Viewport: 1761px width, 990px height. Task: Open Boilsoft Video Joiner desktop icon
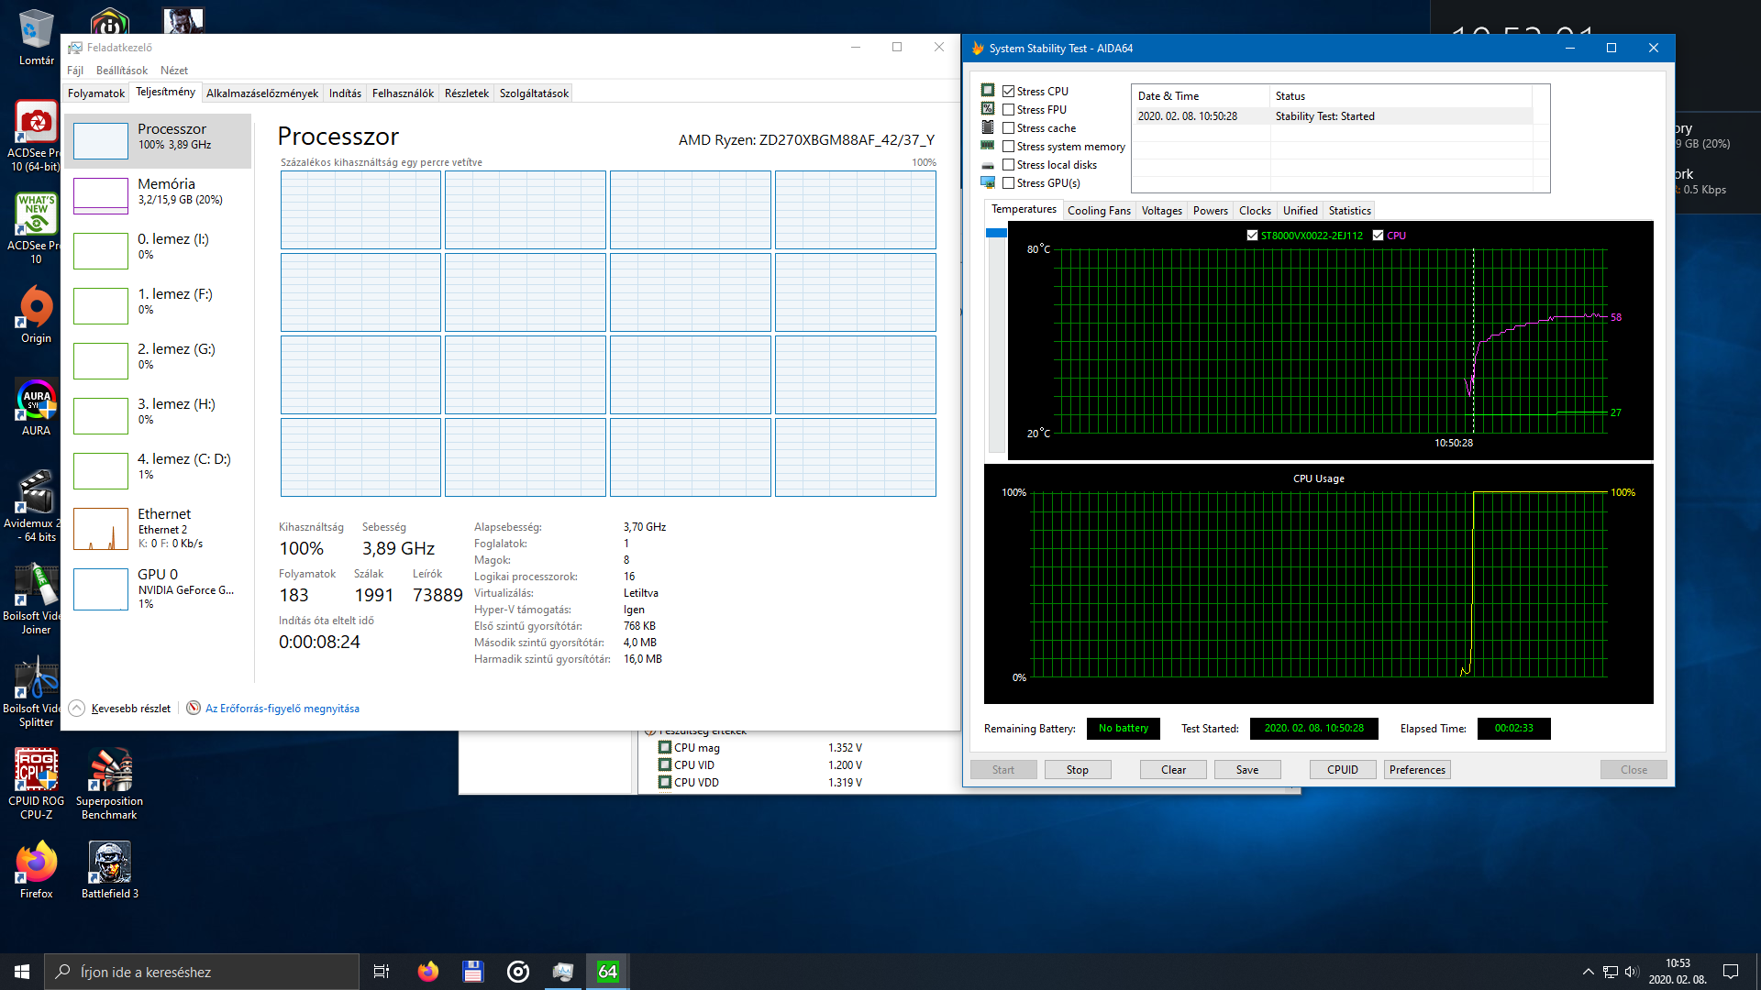36,599
